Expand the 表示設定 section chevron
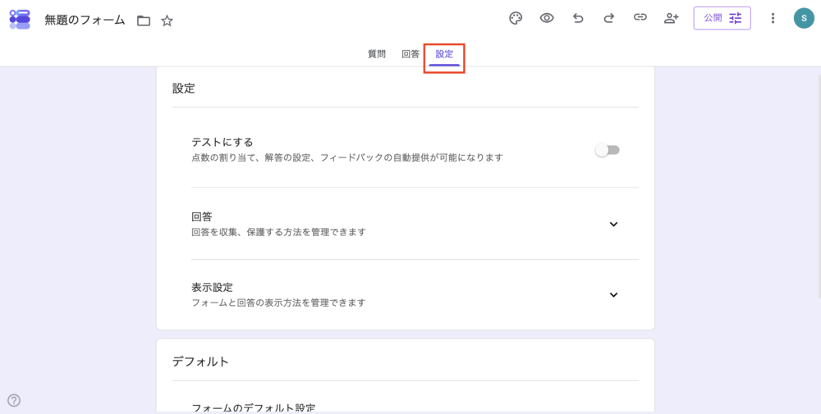821x414 pixels. point(613,295)
